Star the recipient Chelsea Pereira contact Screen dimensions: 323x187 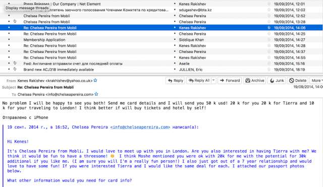96,94
